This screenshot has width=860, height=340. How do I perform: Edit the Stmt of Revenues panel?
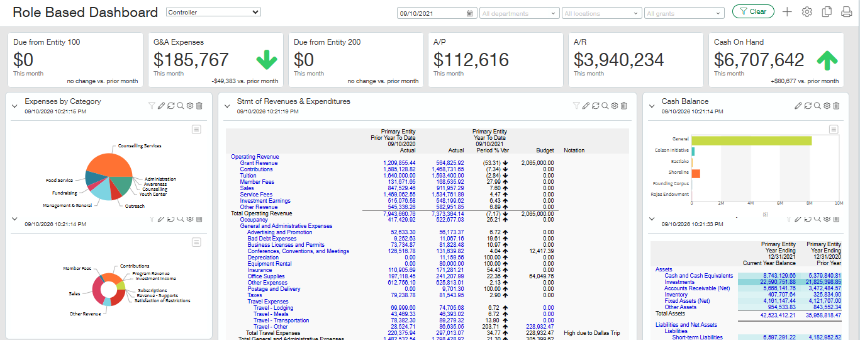586,106
